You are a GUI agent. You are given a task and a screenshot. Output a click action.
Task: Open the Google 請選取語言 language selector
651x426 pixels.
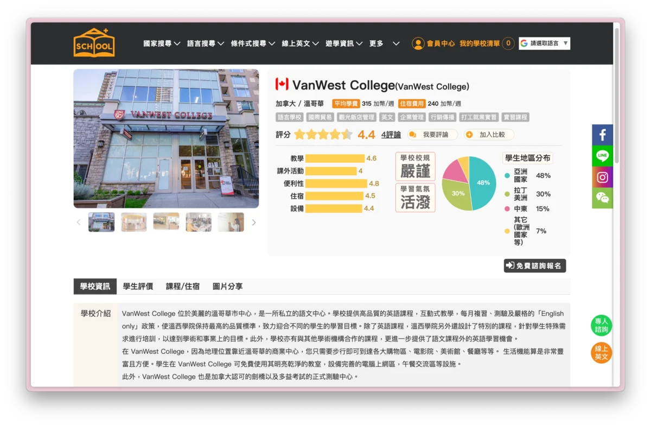tap(544, 43)
